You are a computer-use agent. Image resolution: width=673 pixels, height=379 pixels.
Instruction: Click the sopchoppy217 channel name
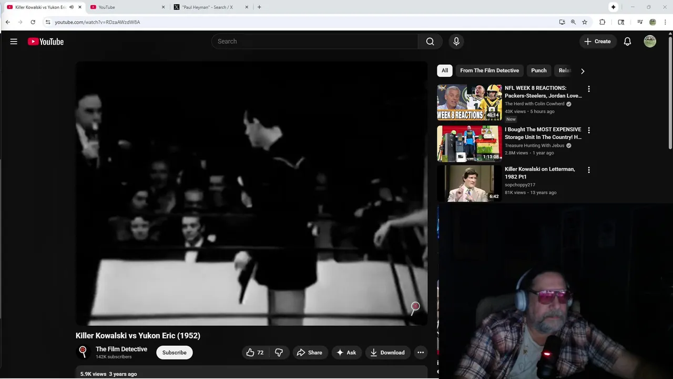[520, 185]
